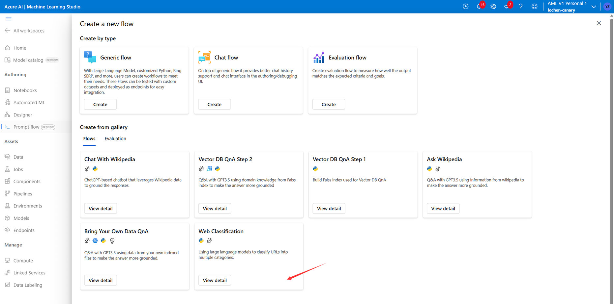Viewport: 614px width, 304px height.
Task: Click the back arrow beside All workspaces
Action: tap(7, 30)
